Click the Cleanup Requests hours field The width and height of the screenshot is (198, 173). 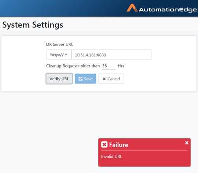point(109,66)
